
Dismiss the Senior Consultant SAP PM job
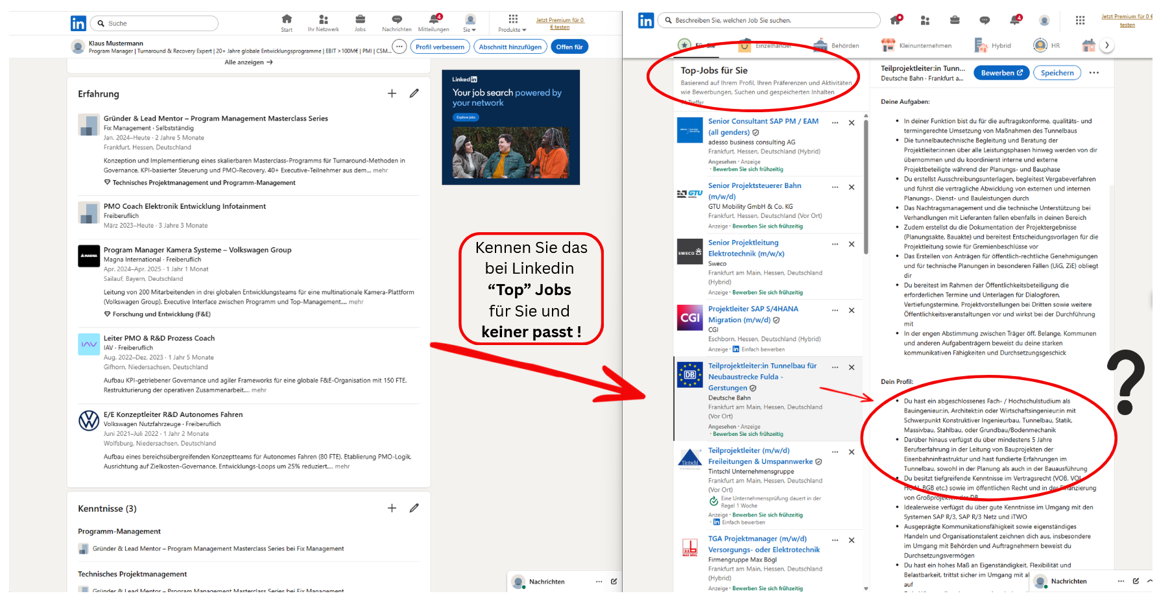(852, 123)
